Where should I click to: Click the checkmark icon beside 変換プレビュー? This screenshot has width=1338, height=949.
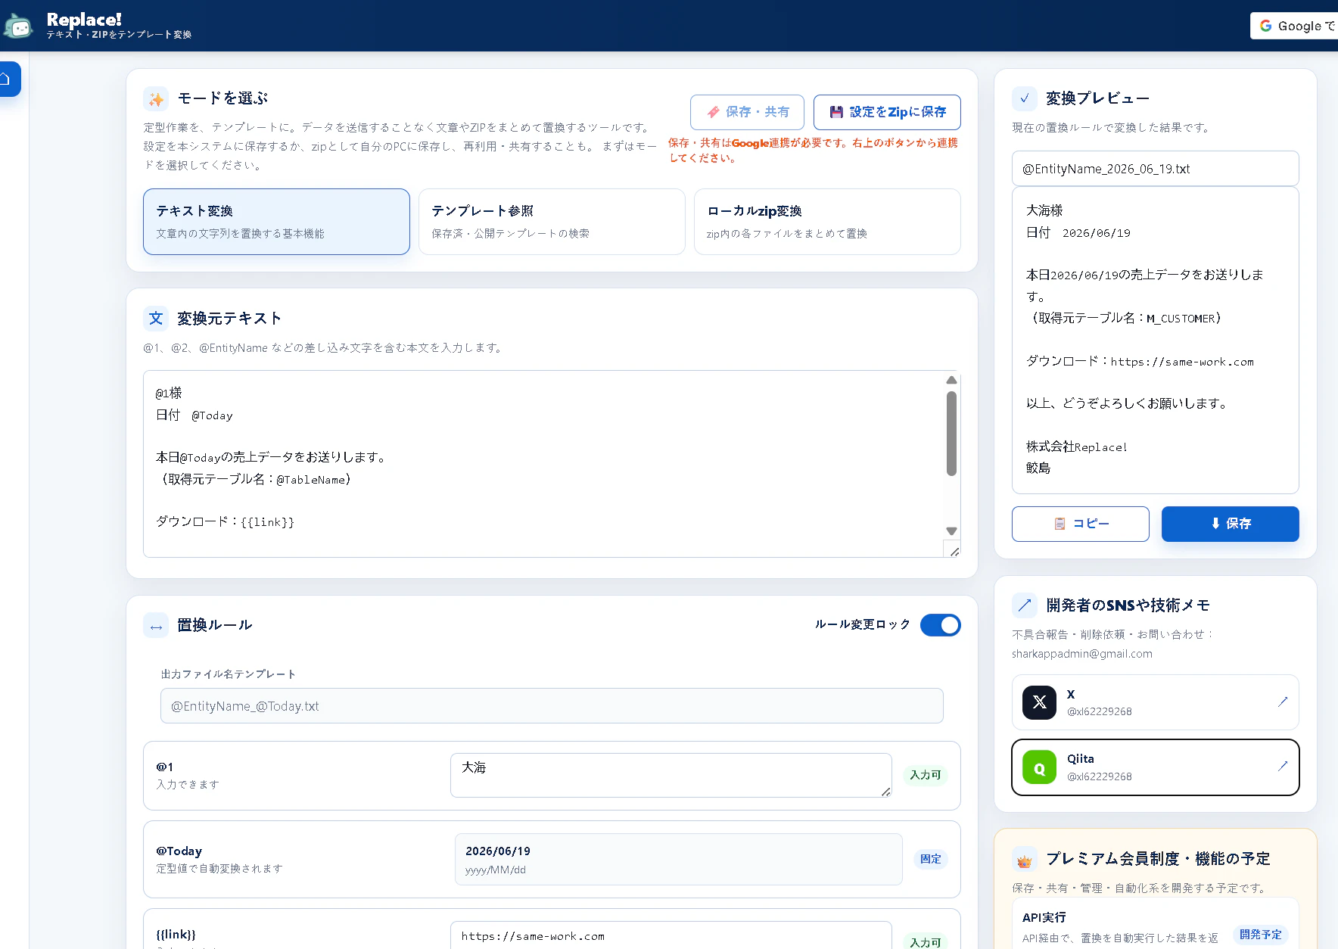(1025, 98)
